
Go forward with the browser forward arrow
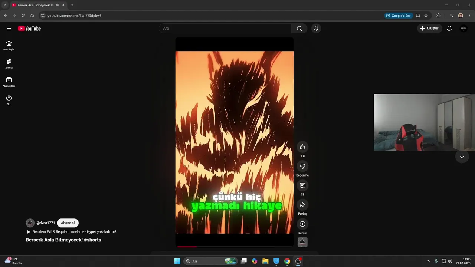point(14,16)
